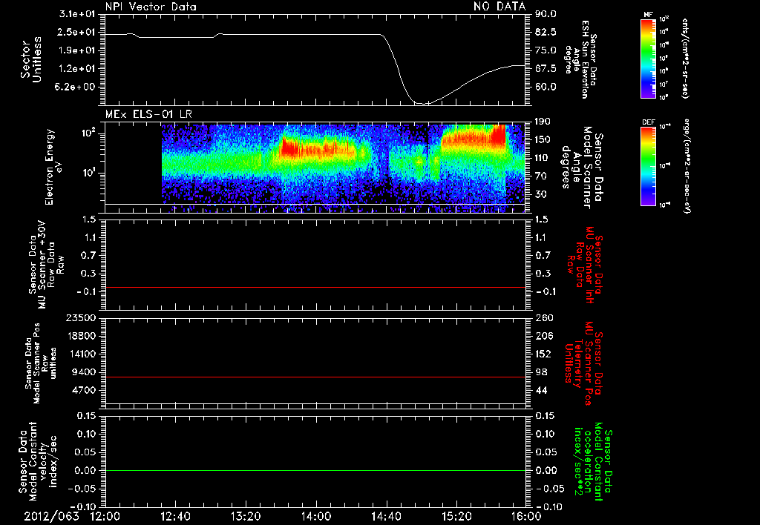Viewport: 760px width, 525px height.
Task: Click the red 'MU Scanner Pos Telemetry' label
Action: tap(583, 363)
